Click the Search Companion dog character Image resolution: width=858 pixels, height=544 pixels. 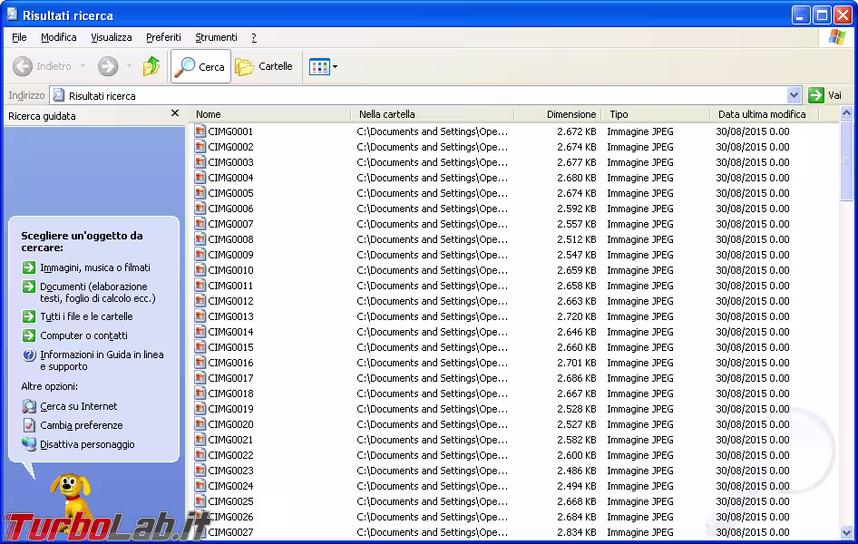click(70, 495)
